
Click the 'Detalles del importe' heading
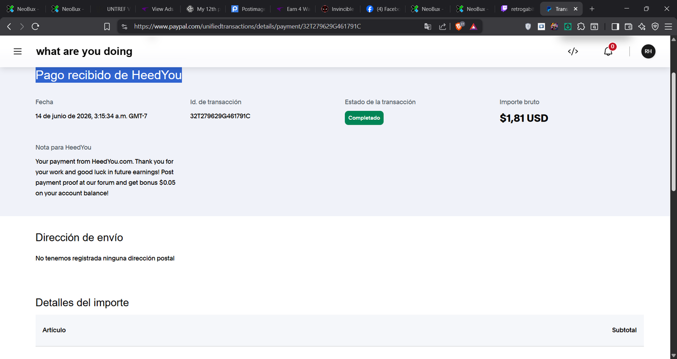(x=82, y=303)
